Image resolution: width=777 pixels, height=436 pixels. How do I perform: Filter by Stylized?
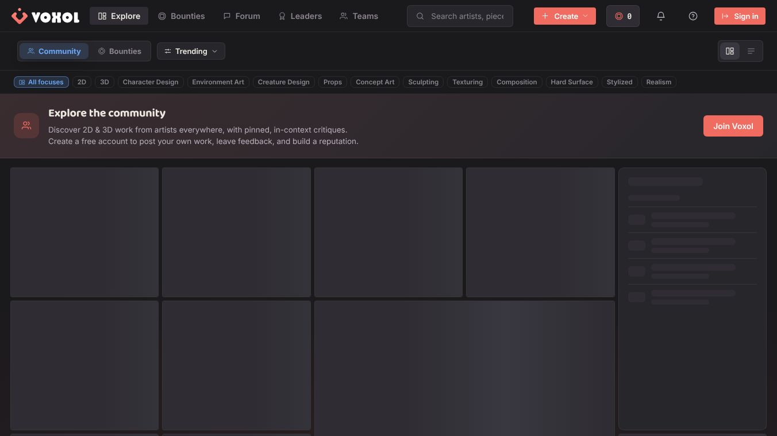(620, 82)
